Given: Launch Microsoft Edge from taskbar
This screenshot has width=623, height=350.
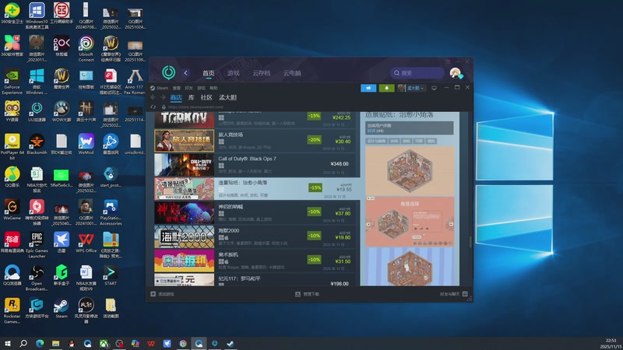Looking at the screenshot, I should coord(40,343).
